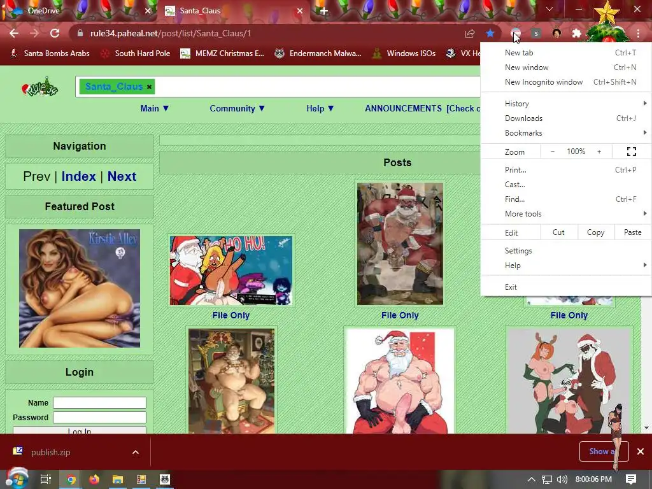Select New window menu entry
Screen dimensions: 652x489
(x=566, y=67)
